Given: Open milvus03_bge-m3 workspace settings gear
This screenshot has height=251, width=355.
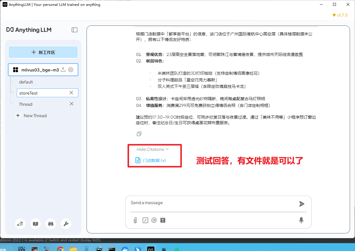Looking at the screenshot, I should coord(71,70).
